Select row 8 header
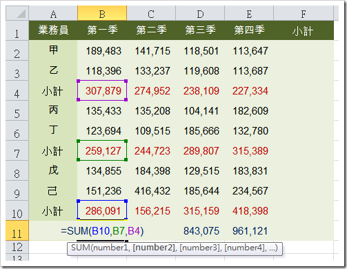This screenshot has width=347, height=269. click(x=17, y=170)
